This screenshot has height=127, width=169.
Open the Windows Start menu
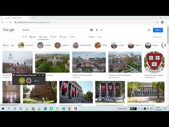coord(3,109)
